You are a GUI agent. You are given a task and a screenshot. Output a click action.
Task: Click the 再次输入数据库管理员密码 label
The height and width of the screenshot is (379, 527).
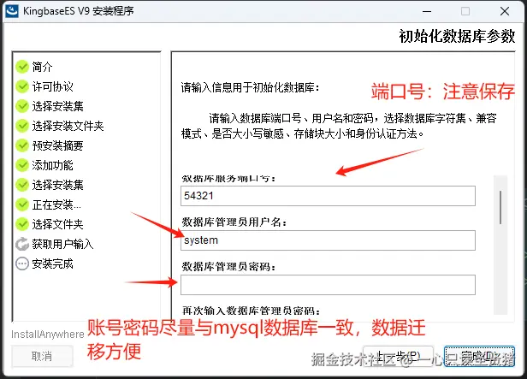251,311
